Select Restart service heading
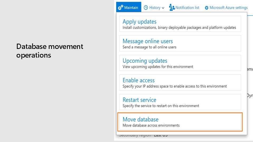 (139, 100)
